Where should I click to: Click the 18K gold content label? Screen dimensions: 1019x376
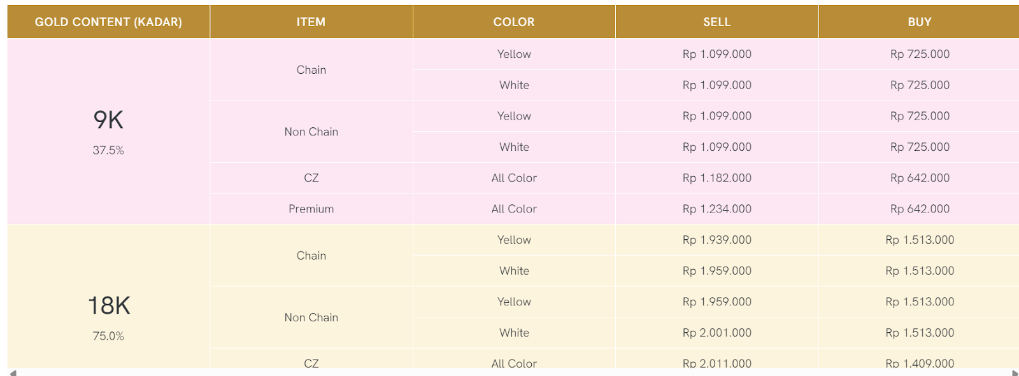click(x=109, y=306)
